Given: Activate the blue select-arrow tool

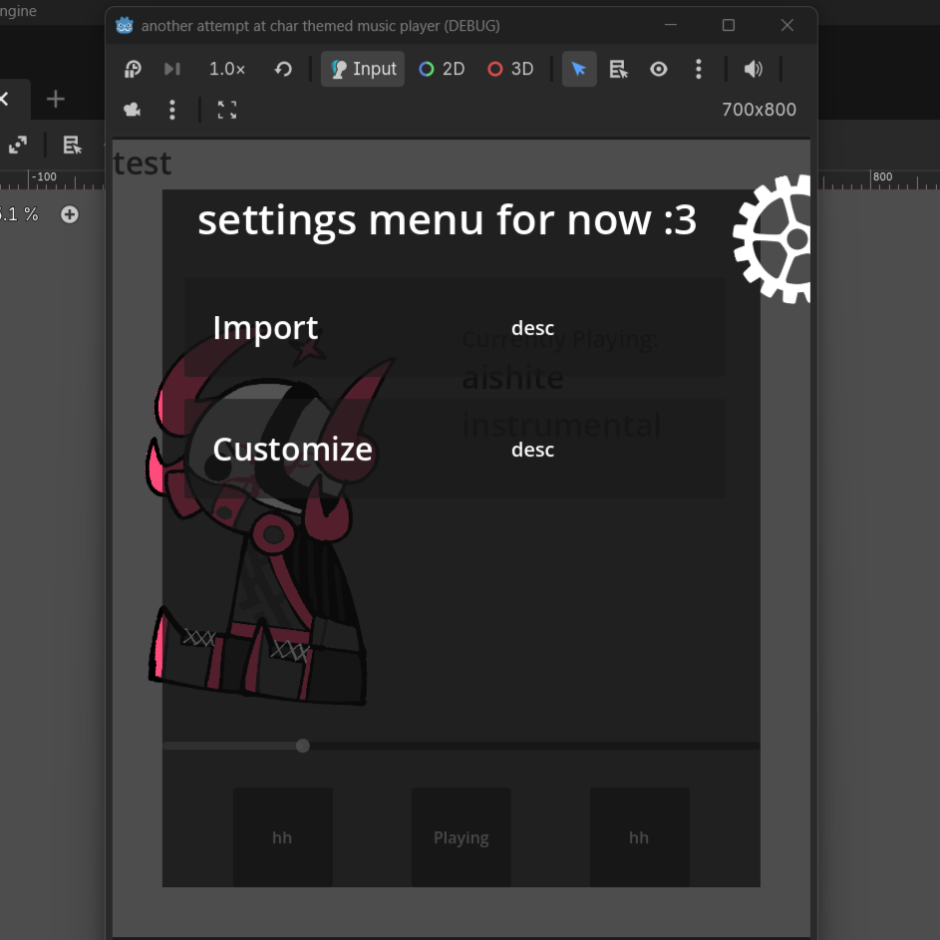Looking at the screenshot, I should point(579,69).
